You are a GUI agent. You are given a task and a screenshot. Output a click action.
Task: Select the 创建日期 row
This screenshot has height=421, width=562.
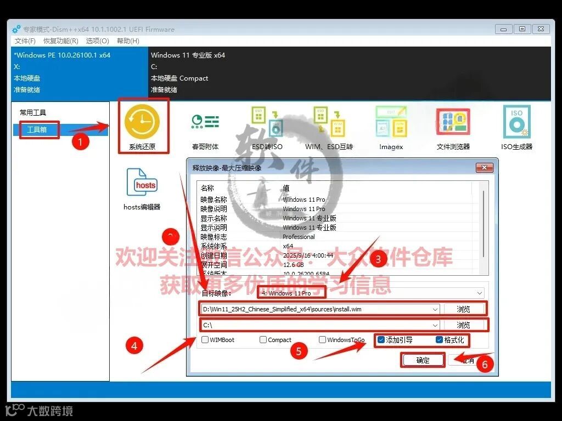339,255
